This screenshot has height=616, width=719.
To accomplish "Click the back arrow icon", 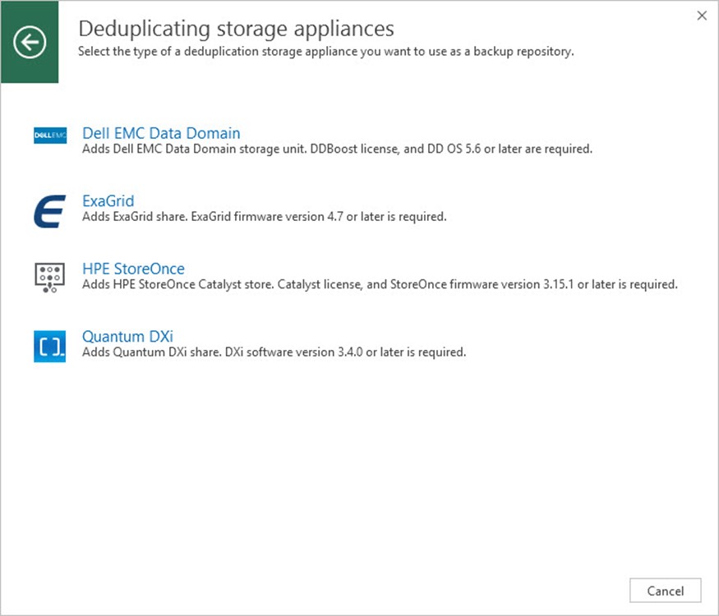I will click(30, 42).
